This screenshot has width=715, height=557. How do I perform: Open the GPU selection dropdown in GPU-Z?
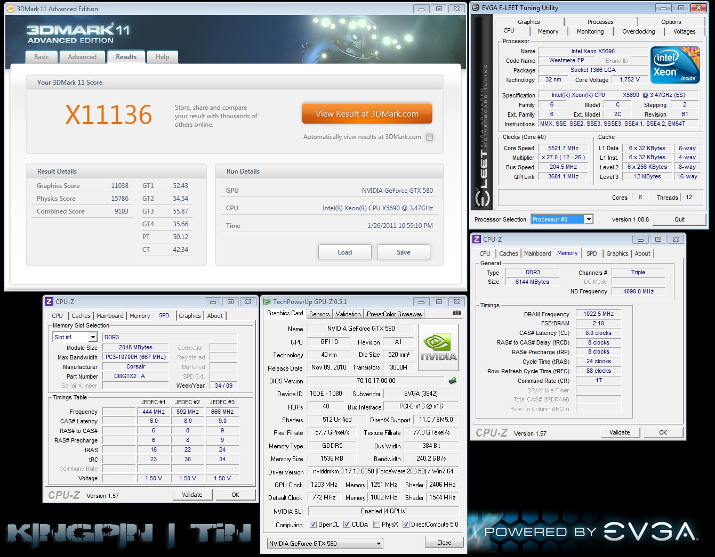pos(325,544)
